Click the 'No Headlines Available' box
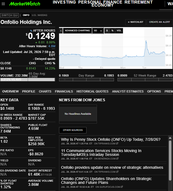 pos(78,114)
